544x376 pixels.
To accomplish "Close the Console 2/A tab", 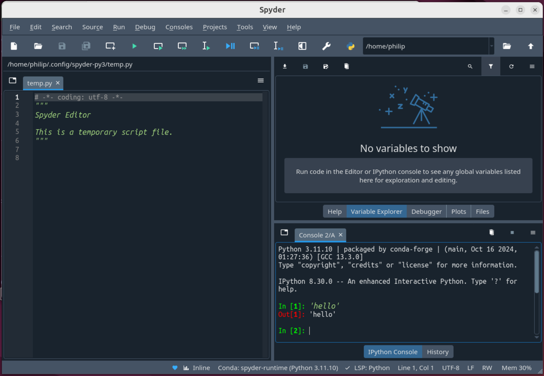I will click(x=341, y=235).
